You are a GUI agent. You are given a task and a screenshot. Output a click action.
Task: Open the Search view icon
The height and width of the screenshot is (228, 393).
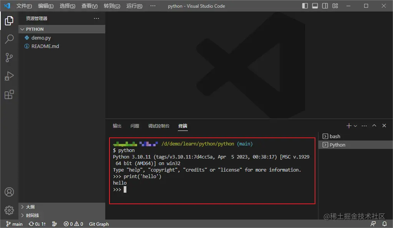pos(9,39)
